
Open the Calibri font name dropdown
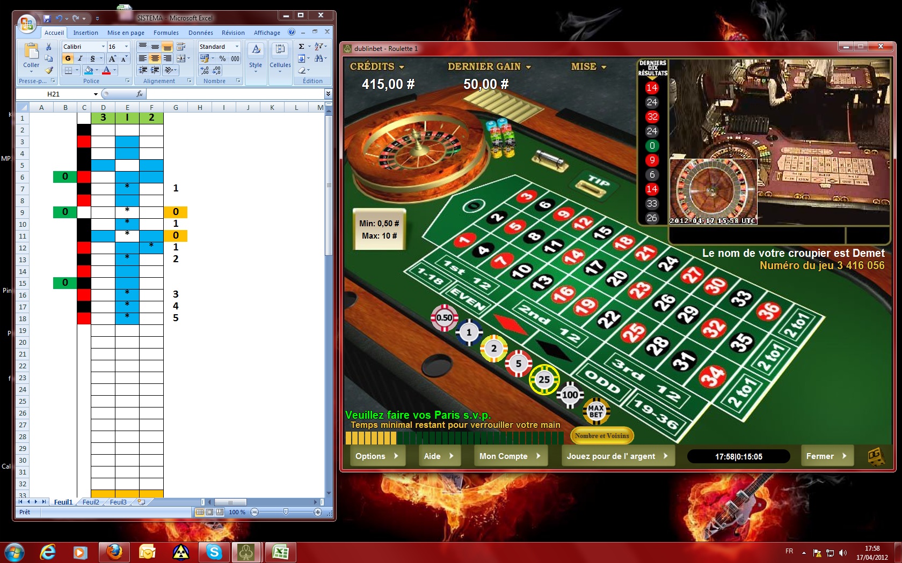click(x=103, y=47)
